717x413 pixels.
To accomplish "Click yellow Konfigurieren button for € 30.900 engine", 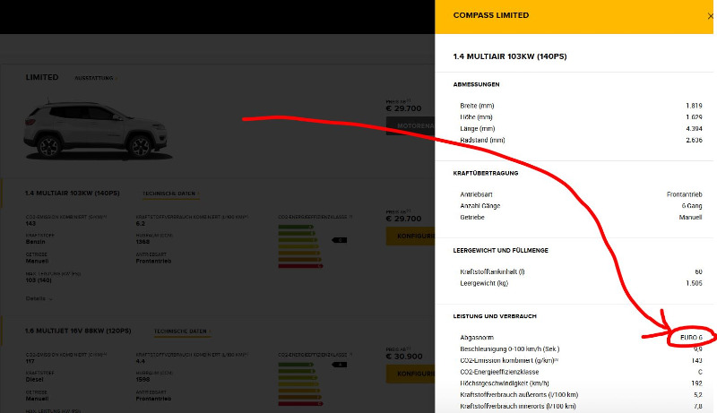I will tap(410, 374).
